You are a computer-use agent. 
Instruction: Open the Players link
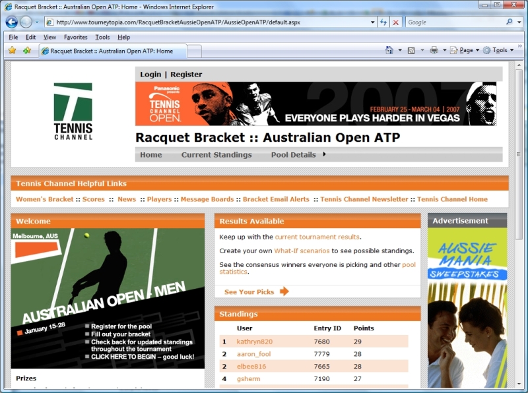[159, 199]
